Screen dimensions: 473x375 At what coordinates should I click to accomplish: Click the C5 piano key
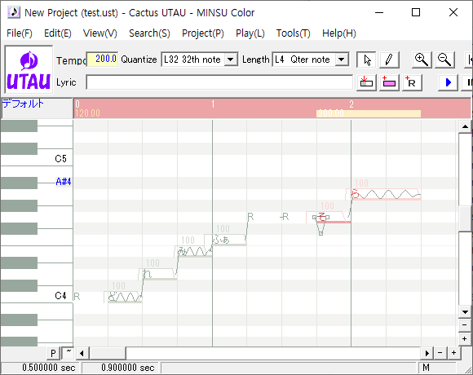[x=36, y=160]
